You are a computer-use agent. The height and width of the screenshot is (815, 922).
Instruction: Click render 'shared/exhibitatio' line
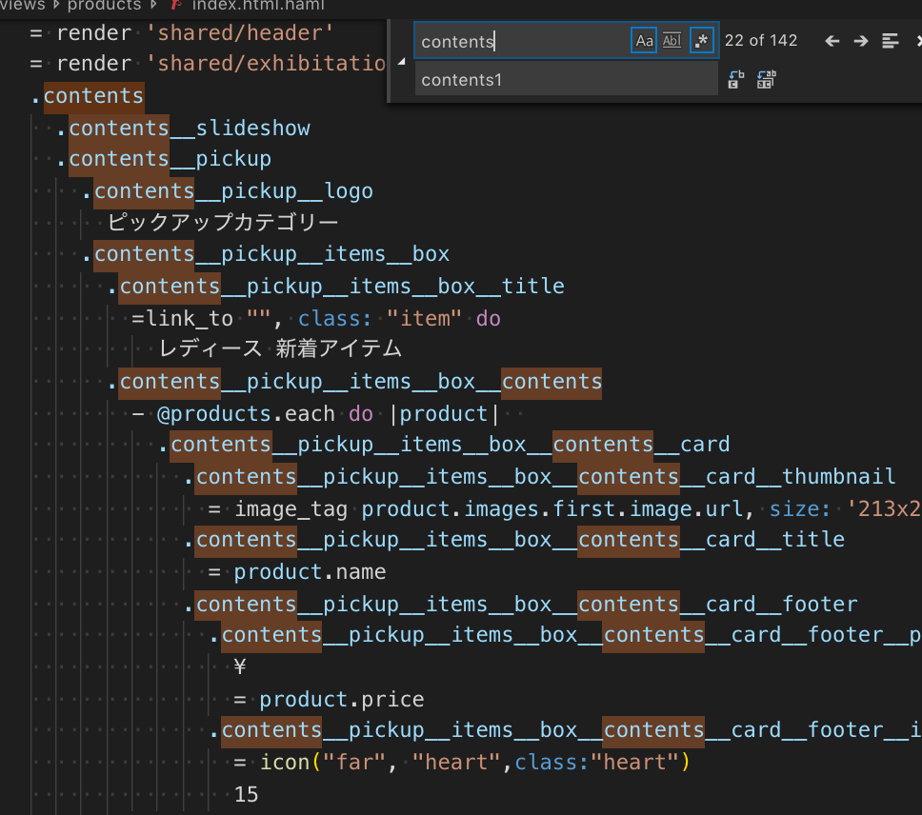pyautogui.click(x=208, y=64)
